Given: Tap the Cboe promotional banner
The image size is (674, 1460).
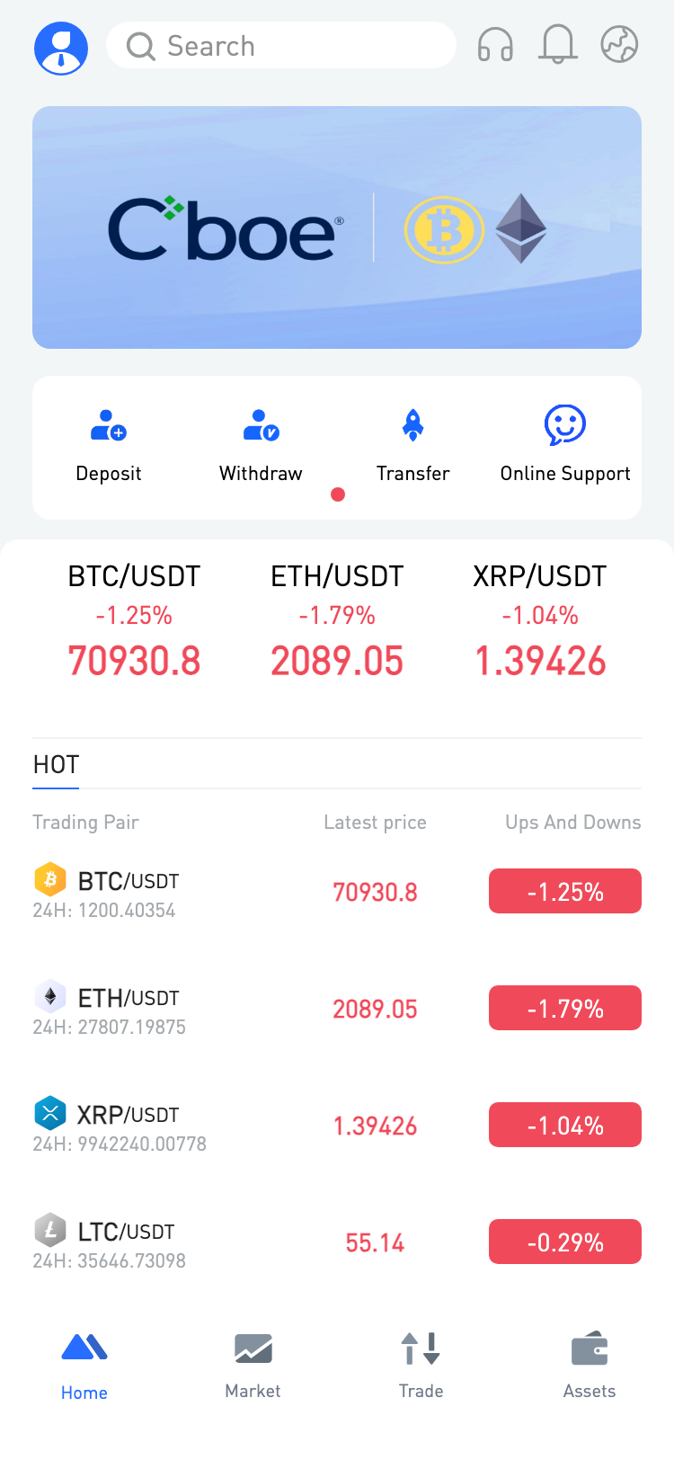Looking at the screenshot, I should (x=337, y=227).
